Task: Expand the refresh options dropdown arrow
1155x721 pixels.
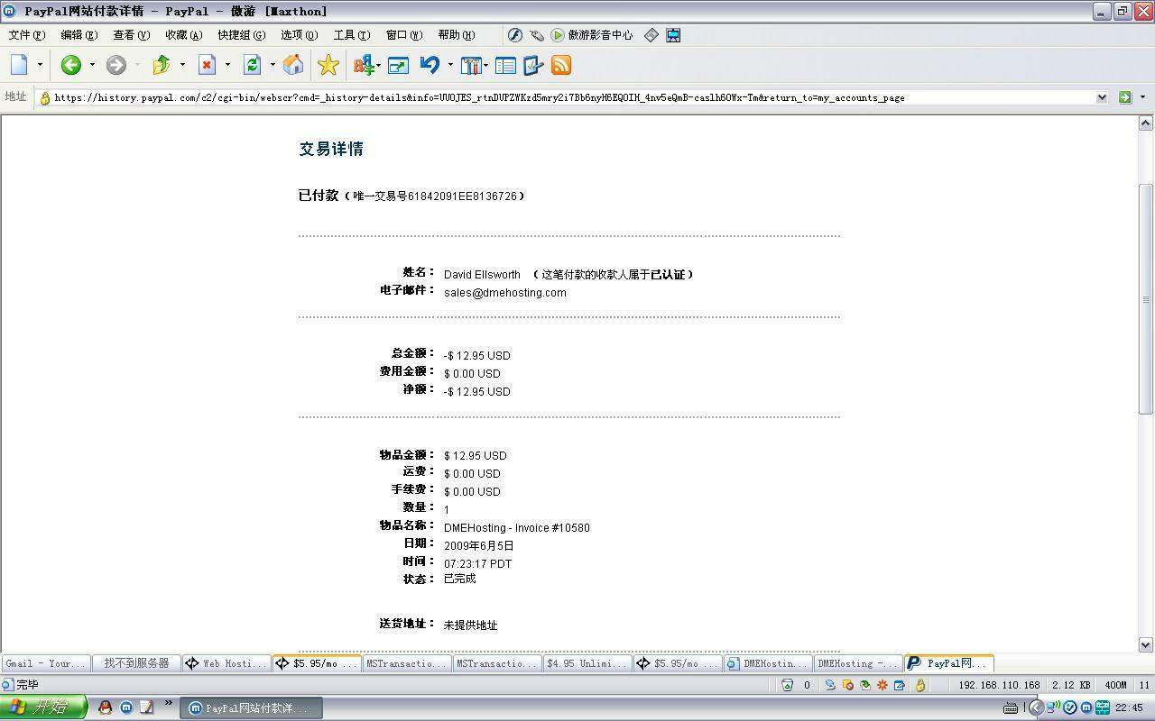Action: pyautogui.click(x=272, y=65)
